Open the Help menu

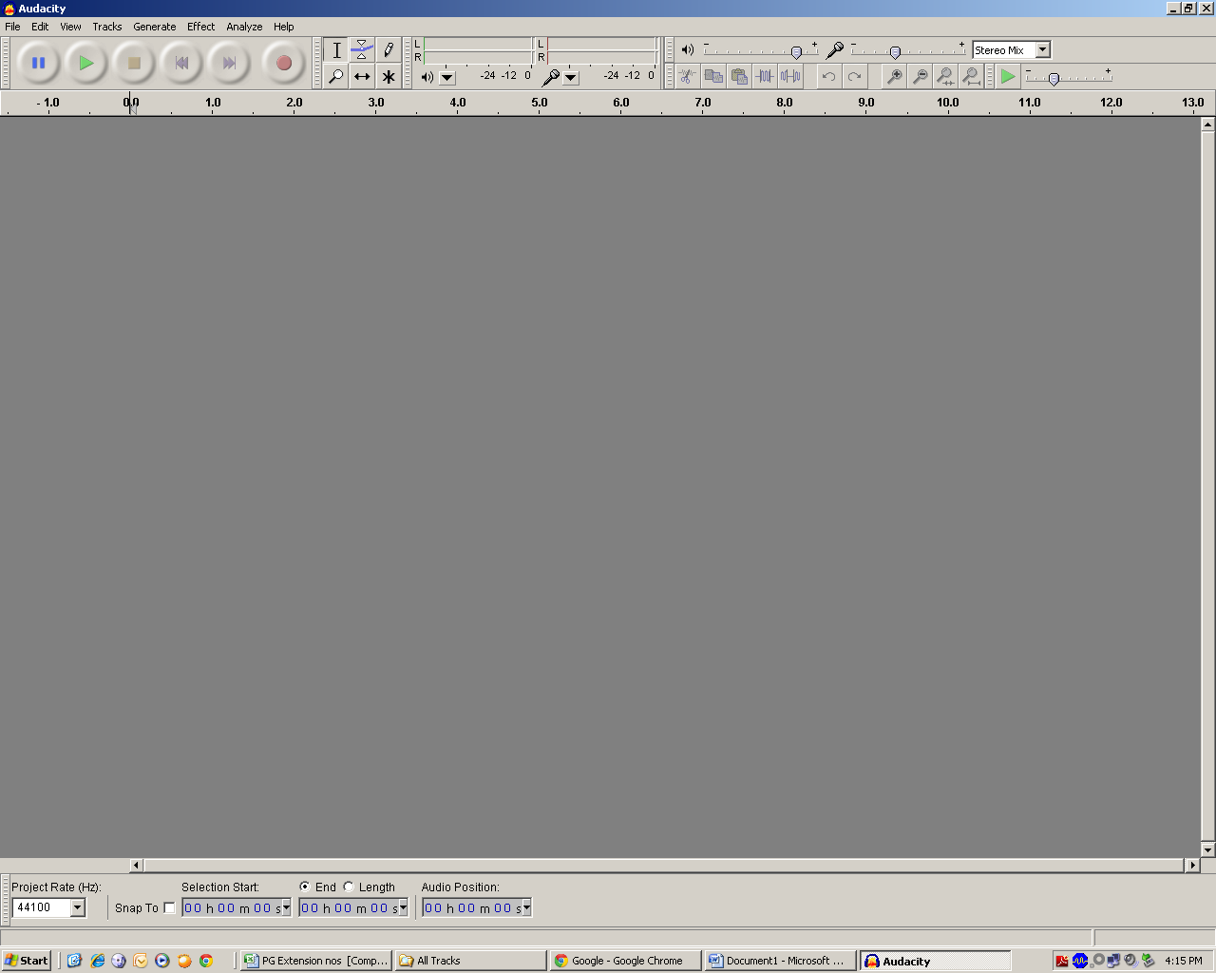pos(284,27)
